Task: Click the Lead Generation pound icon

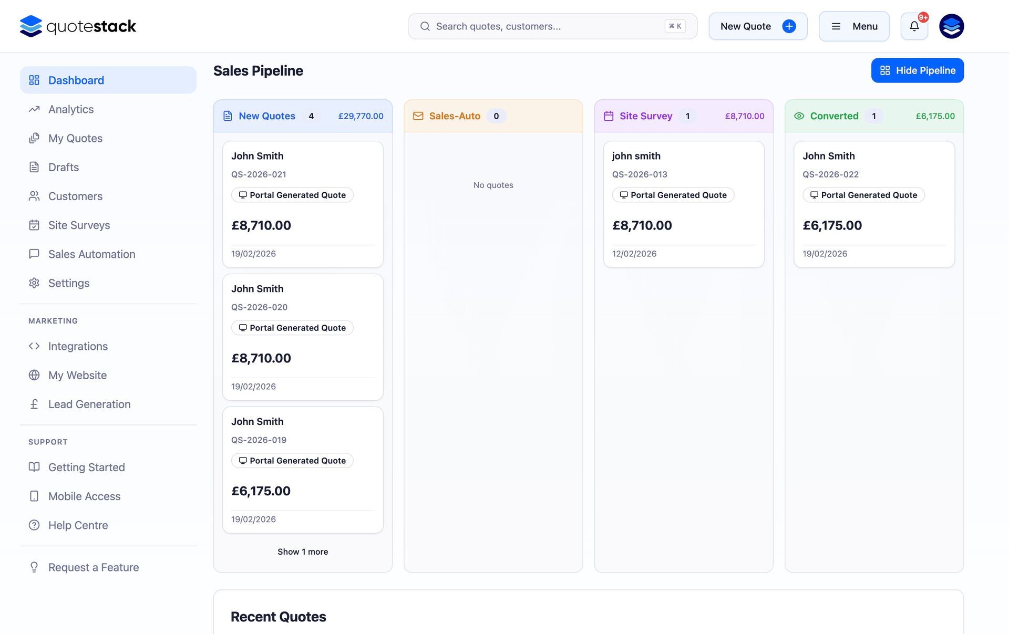Action: (x=34, y=404)
